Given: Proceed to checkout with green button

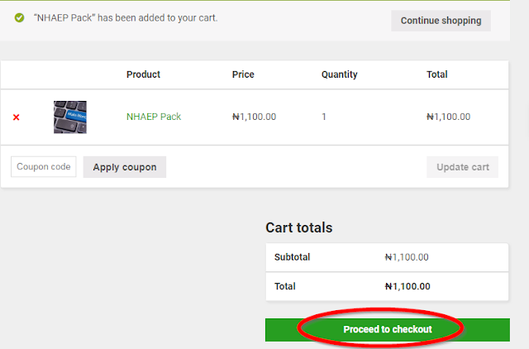Looking at the screenshot, I should [388, 329].
